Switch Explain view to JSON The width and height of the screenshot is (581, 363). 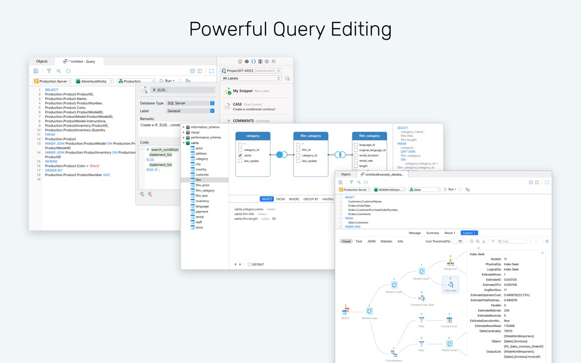371,241
